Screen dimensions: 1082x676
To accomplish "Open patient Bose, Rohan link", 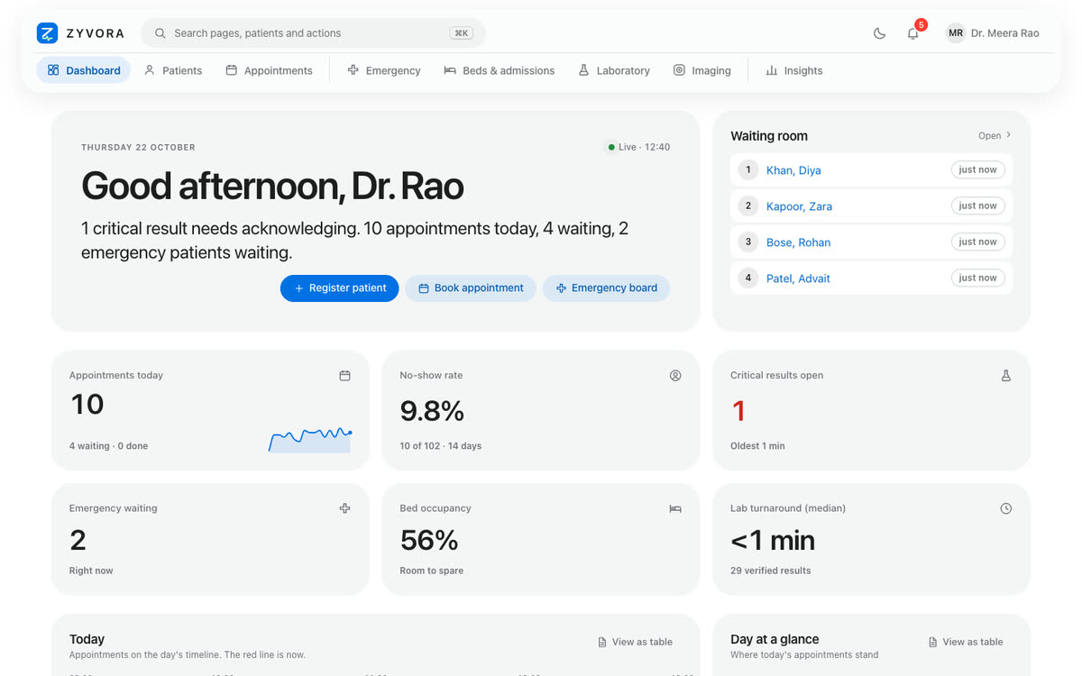I will click(798, 242).
